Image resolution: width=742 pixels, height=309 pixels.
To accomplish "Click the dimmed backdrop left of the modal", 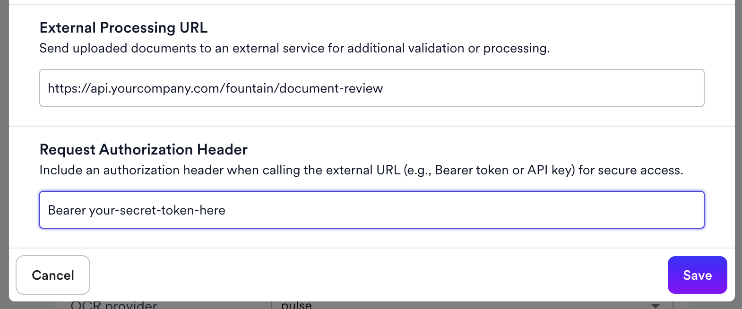I will point(4,154).
